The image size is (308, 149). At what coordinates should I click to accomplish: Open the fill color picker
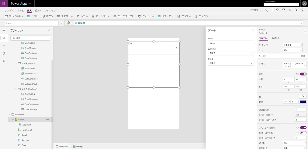[x=303, y=96]
